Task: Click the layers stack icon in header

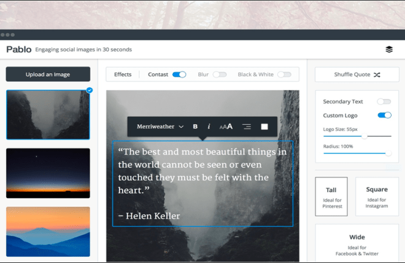Action: click(x=388, y=50)
